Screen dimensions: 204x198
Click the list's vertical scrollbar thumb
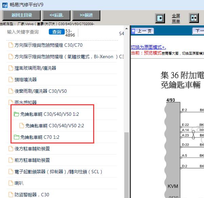126,165
